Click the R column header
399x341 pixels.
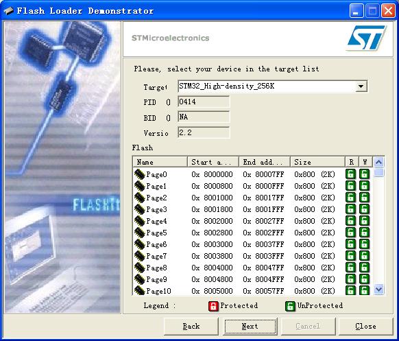(352, 162)
